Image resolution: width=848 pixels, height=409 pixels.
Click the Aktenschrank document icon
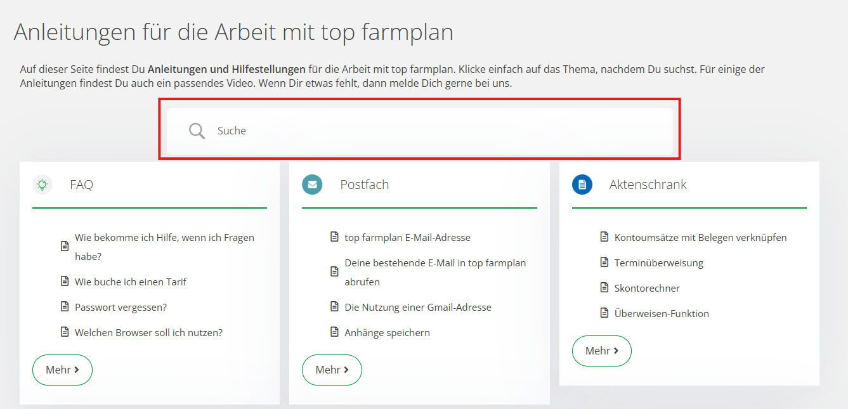(582, 185)
